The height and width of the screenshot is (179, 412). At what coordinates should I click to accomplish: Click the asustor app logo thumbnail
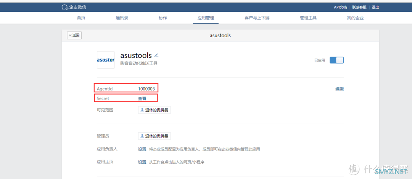pyautogui.click(x=106, y=60)
